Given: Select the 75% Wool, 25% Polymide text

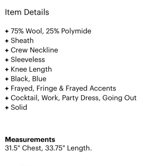Looking at the screenshot, I should 51,31.
